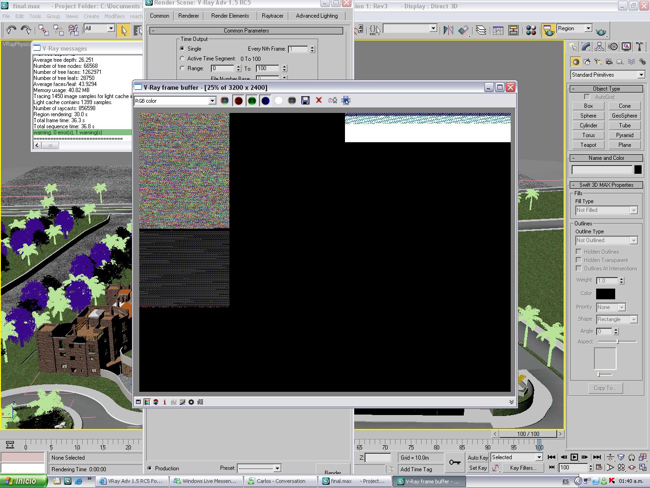Switch to the Modify command panel tab
650x488 pixels.
(x=586, y=46)
